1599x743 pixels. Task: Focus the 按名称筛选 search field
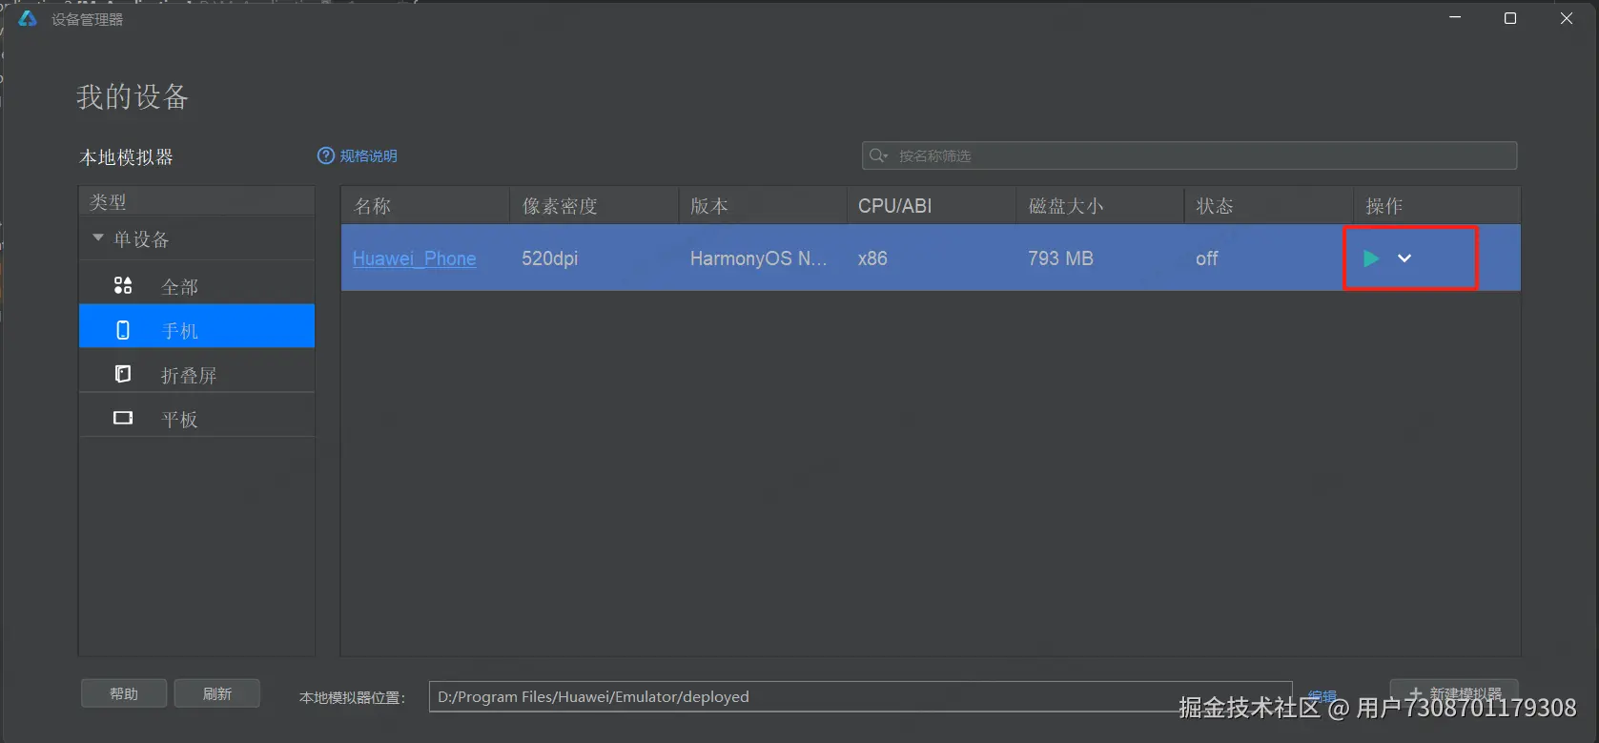pos(1189,155)
